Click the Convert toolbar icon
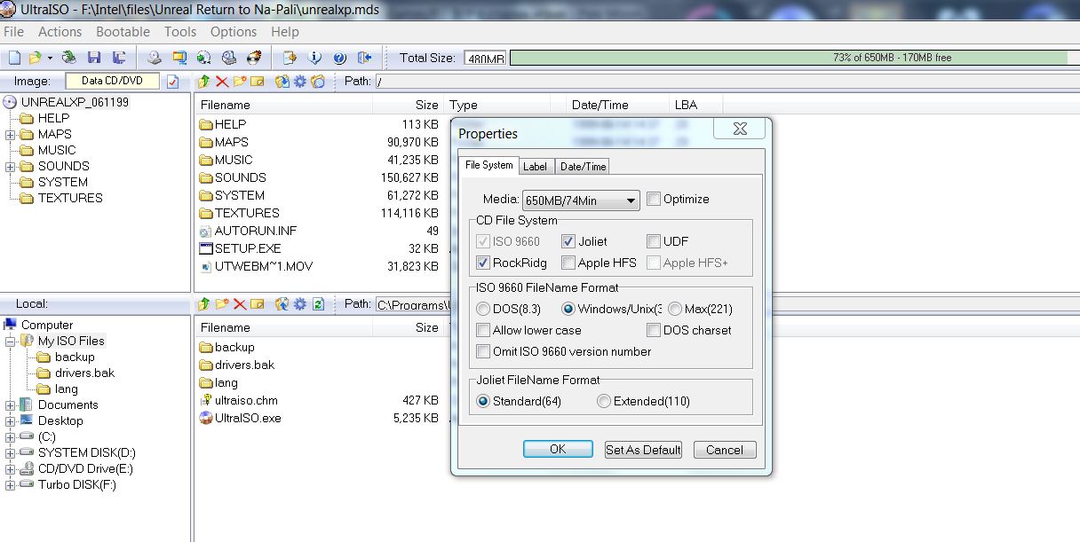Image resolution: width=1080 pixels, height=542 pixels. 204,58
